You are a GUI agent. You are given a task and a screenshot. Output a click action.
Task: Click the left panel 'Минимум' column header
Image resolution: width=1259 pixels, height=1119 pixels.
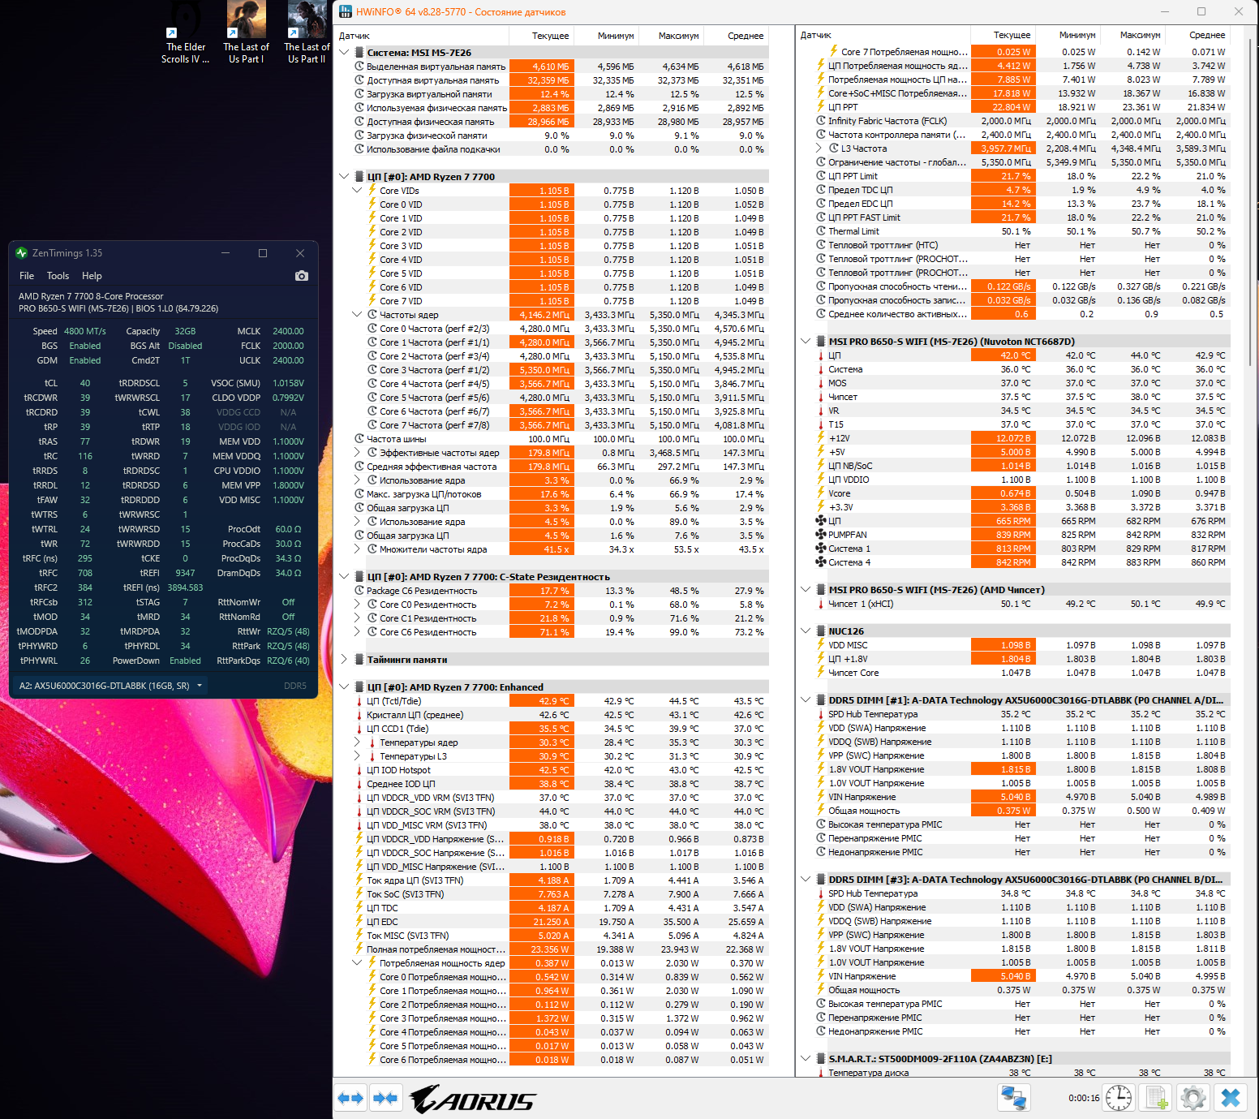coord(606,36)
